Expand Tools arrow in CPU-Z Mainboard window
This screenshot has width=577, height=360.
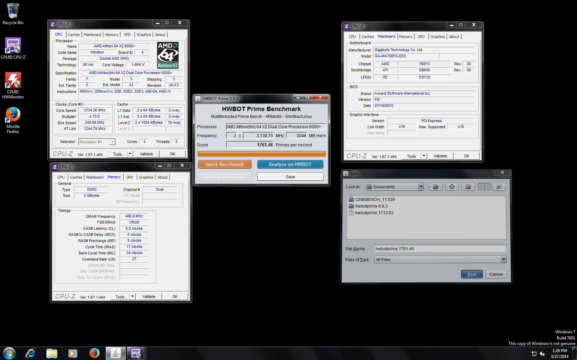click(x=424, y=156)
